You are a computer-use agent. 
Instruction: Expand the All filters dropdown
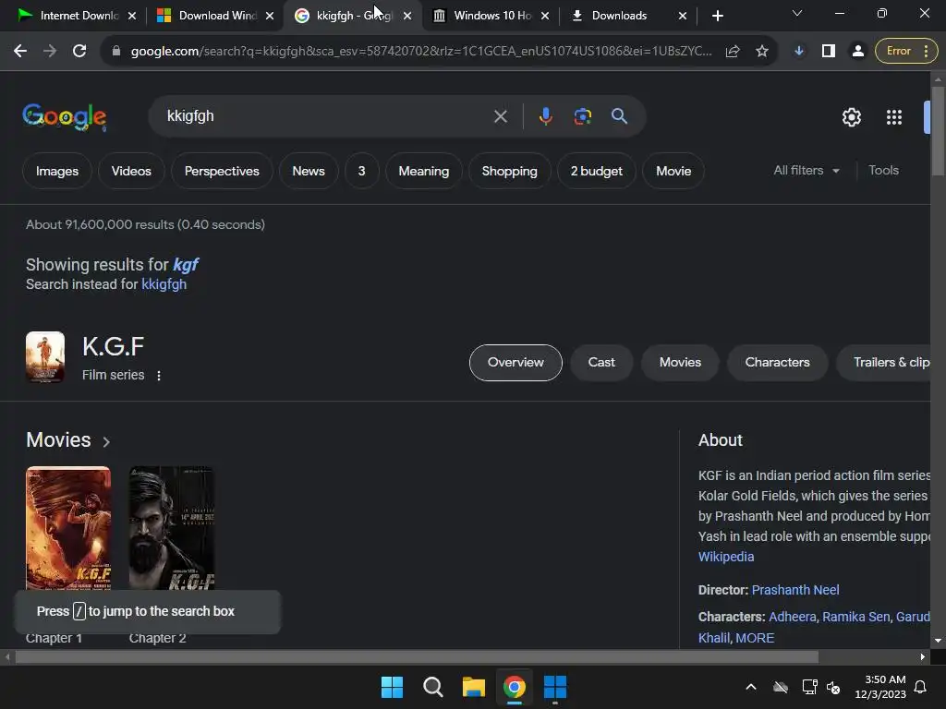pyautogui.click(x=806, y=171)
